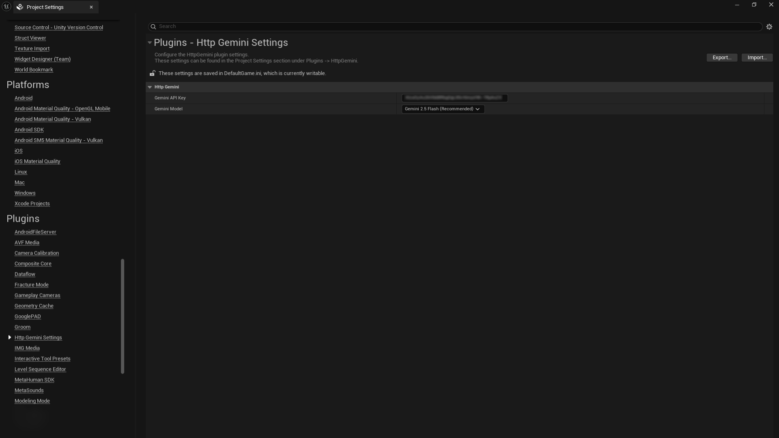Click the unlocked padlock icon for DefaultGame.ini
Viewport: 779px width, 438px height.
point(152,73)
